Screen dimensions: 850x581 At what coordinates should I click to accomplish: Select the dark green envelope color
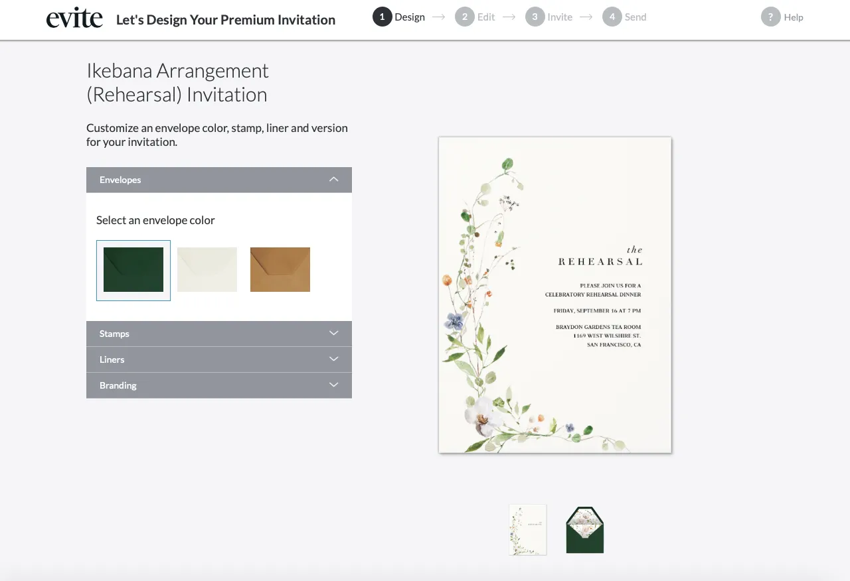[x=133, y=270]
